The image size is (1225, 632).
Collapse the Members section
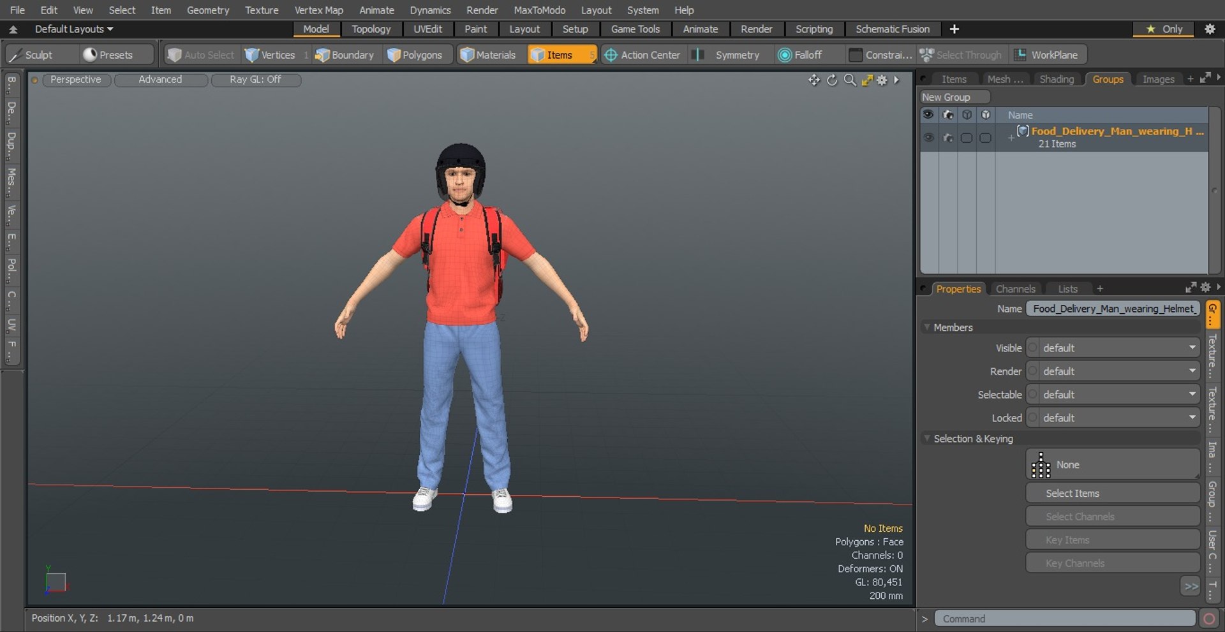927,327
